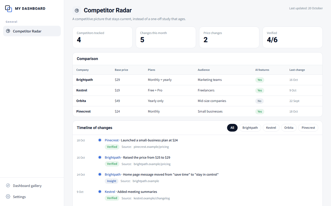This screenshot has width=331, height=206.
Task: Open the Brightpath link on 14 Oct entry
Action: 113,175
